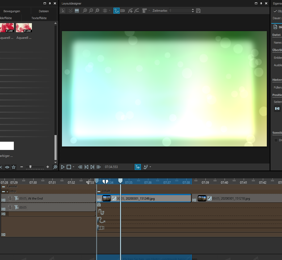The image size is (282, 260).
Task: Select the camera pan tool icon
Action: 123,11
